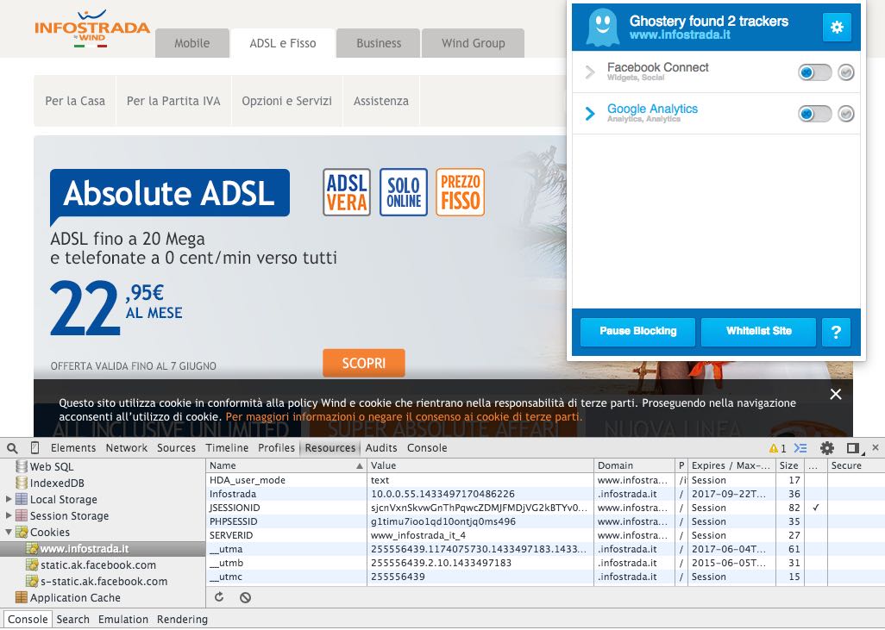Click the Infostrada Wind logo

coord(92,28)
